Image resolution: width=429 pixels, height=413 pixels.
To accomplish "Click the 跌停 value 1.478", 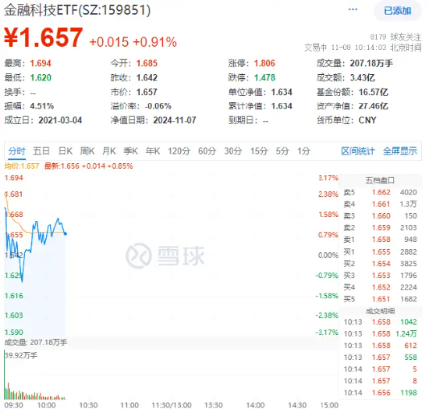I will pos(264,78).
